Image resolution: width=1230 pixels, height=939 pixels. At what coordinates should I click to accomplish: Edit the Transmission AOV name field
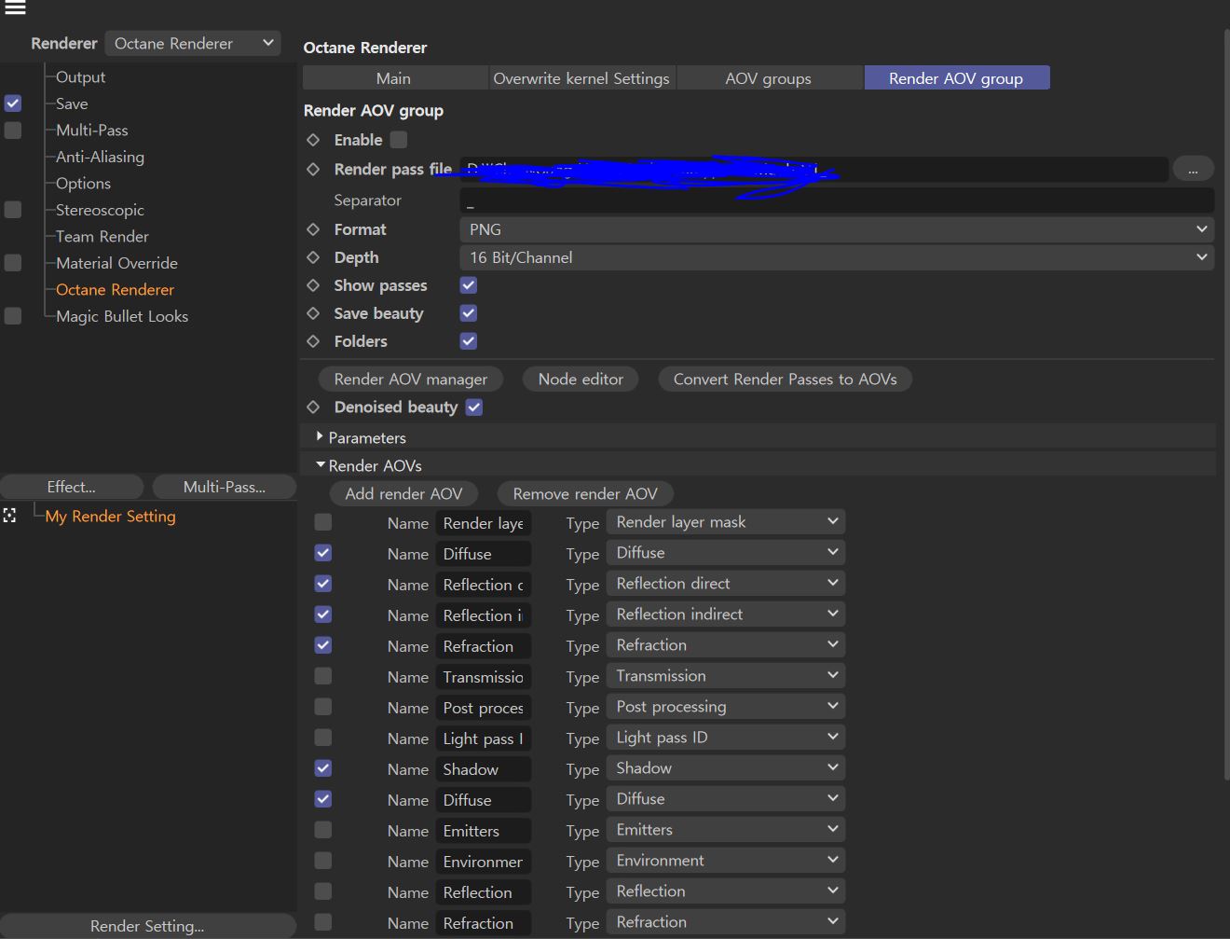pyautogui.click(x=484, y=677)
